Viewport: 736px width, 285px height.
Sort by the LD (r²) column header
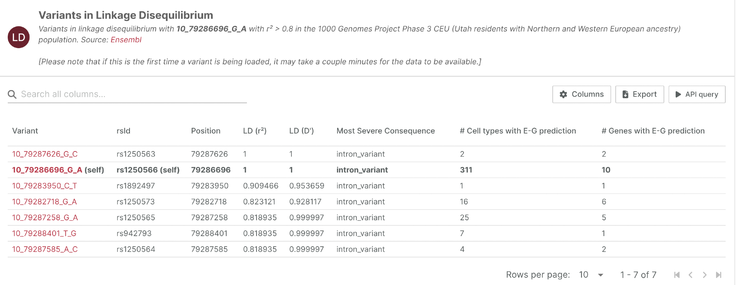[255, 131]
